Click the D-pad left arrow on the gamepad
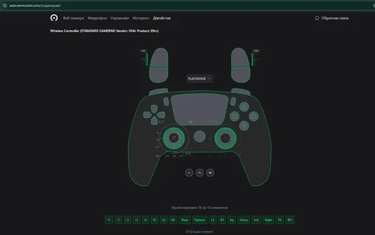375x235 pixels. point(147,115)
